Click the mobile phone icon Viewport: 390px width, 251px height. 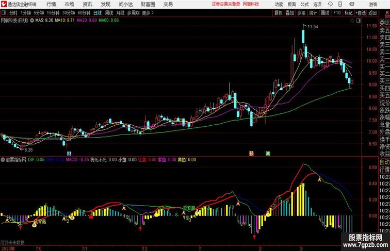click(x=340, y=4)
